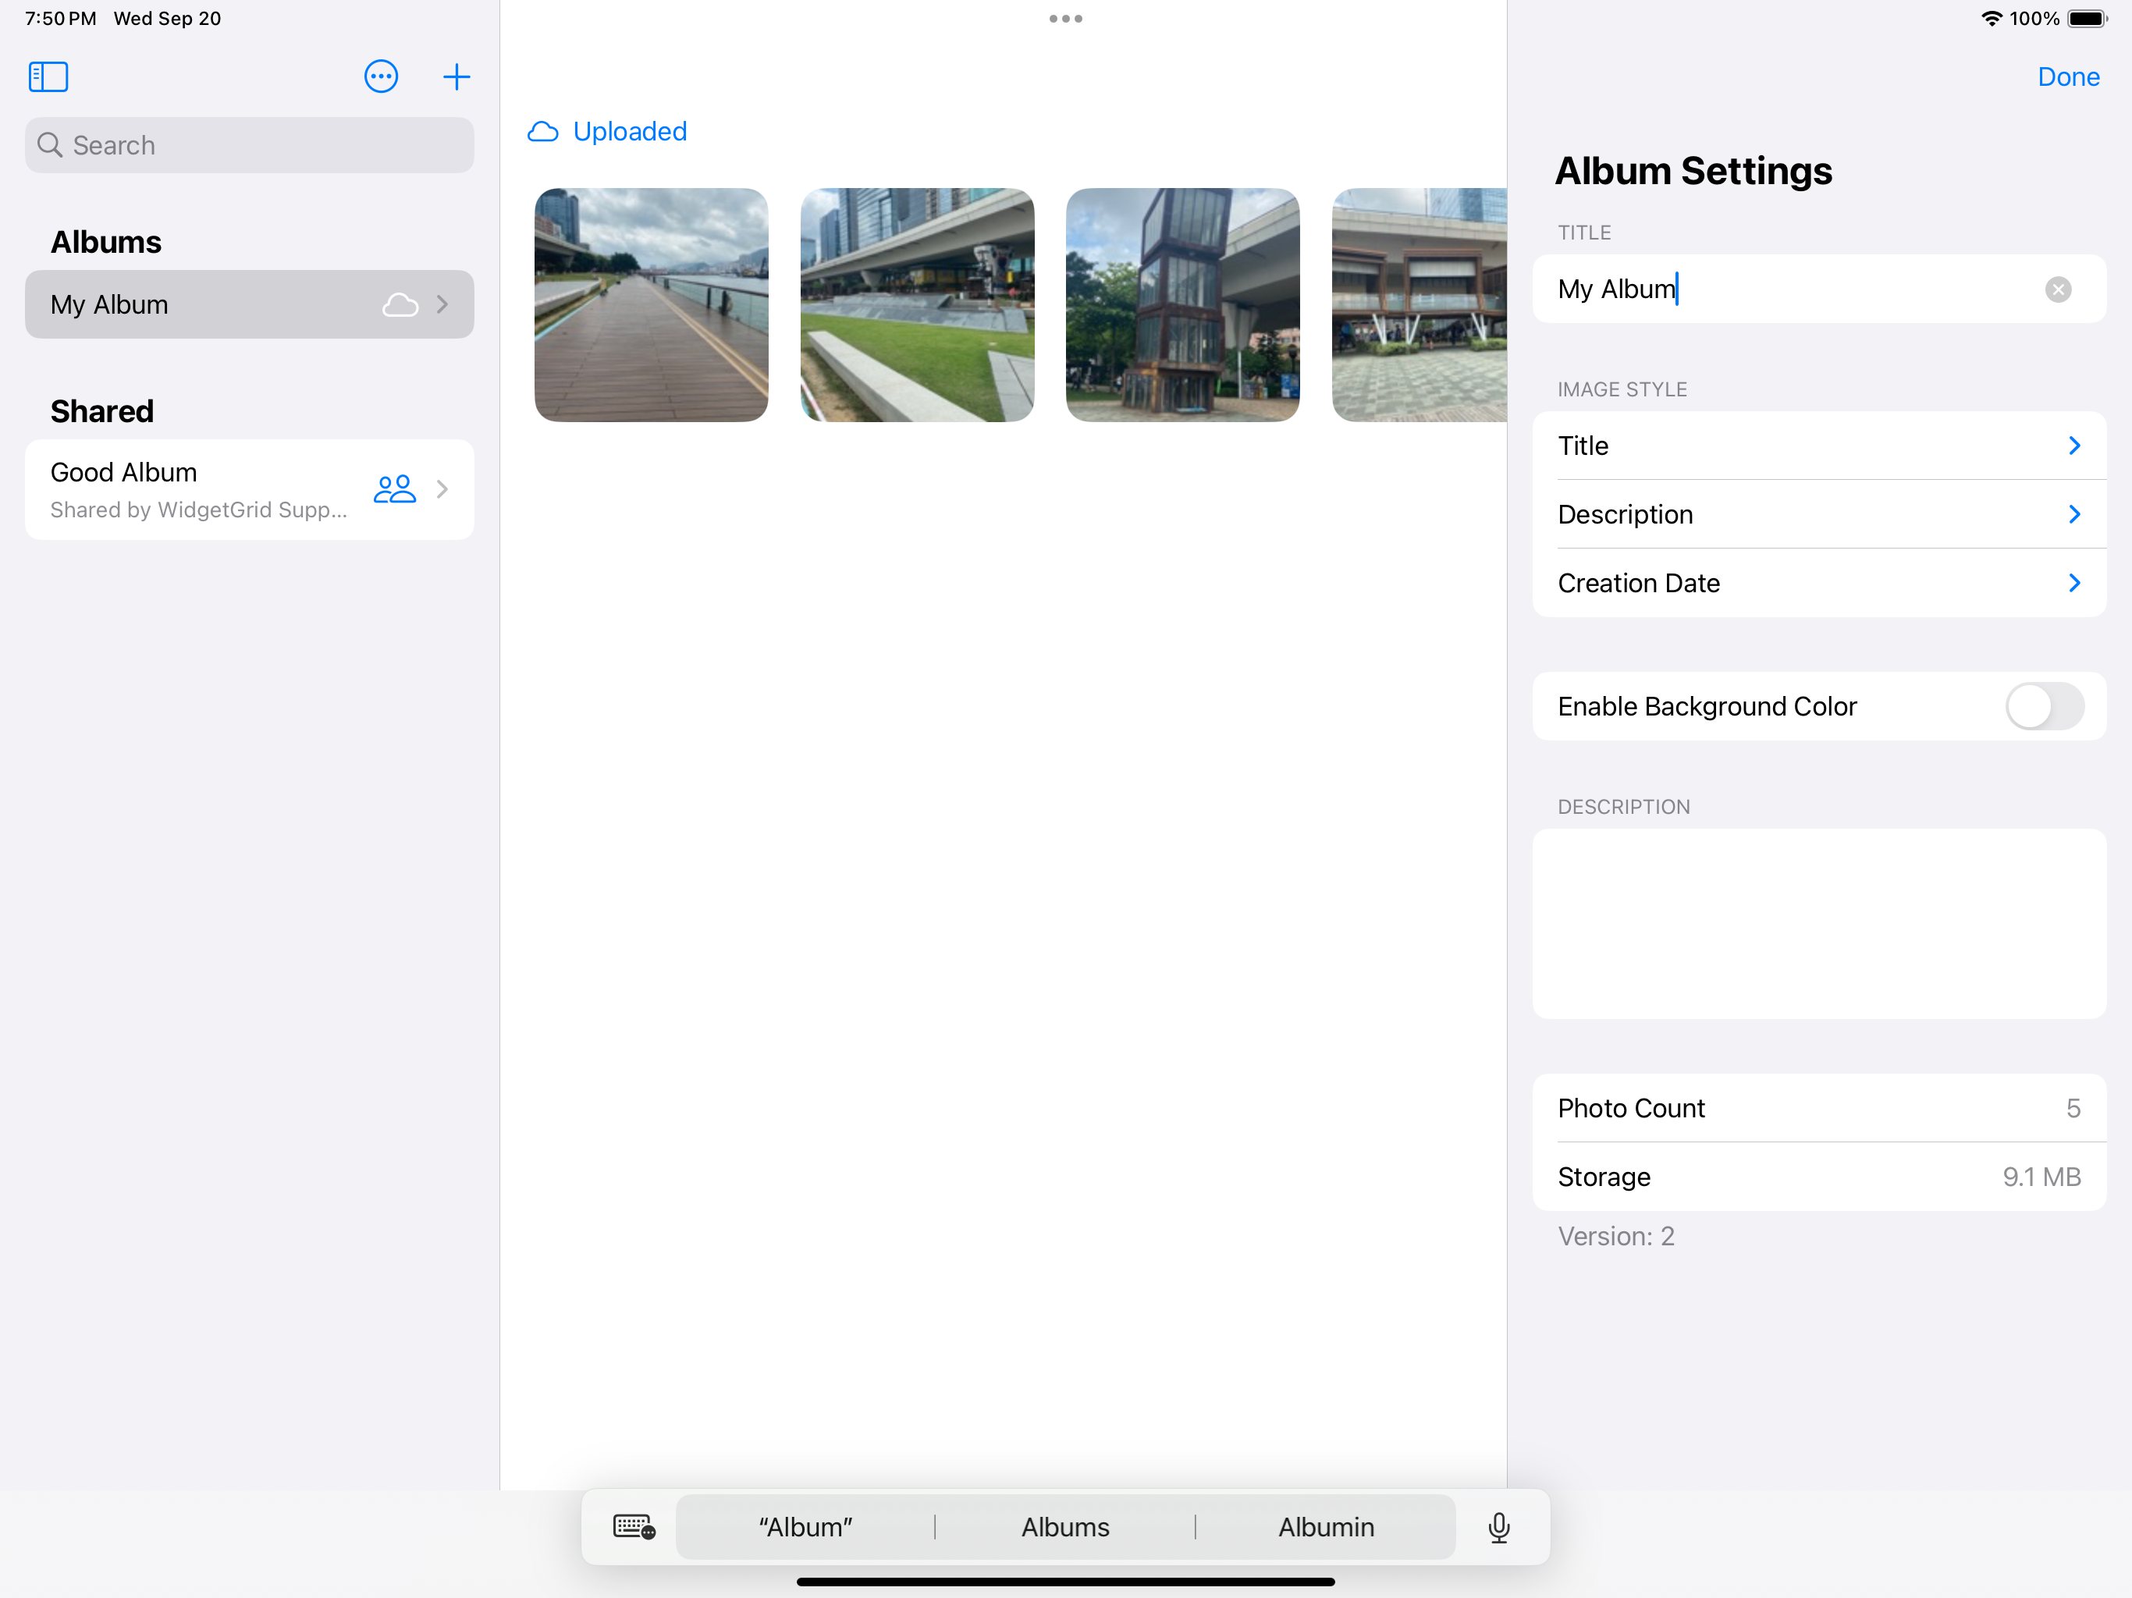Tap the cloud icon on My Album row
This screenshot has height=1598, width=2132.
[x=400, y=304]
